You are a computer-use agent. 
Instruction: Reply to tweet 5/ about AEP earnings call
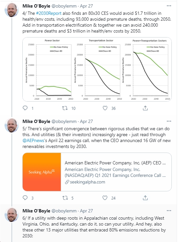tap(25, 198)
